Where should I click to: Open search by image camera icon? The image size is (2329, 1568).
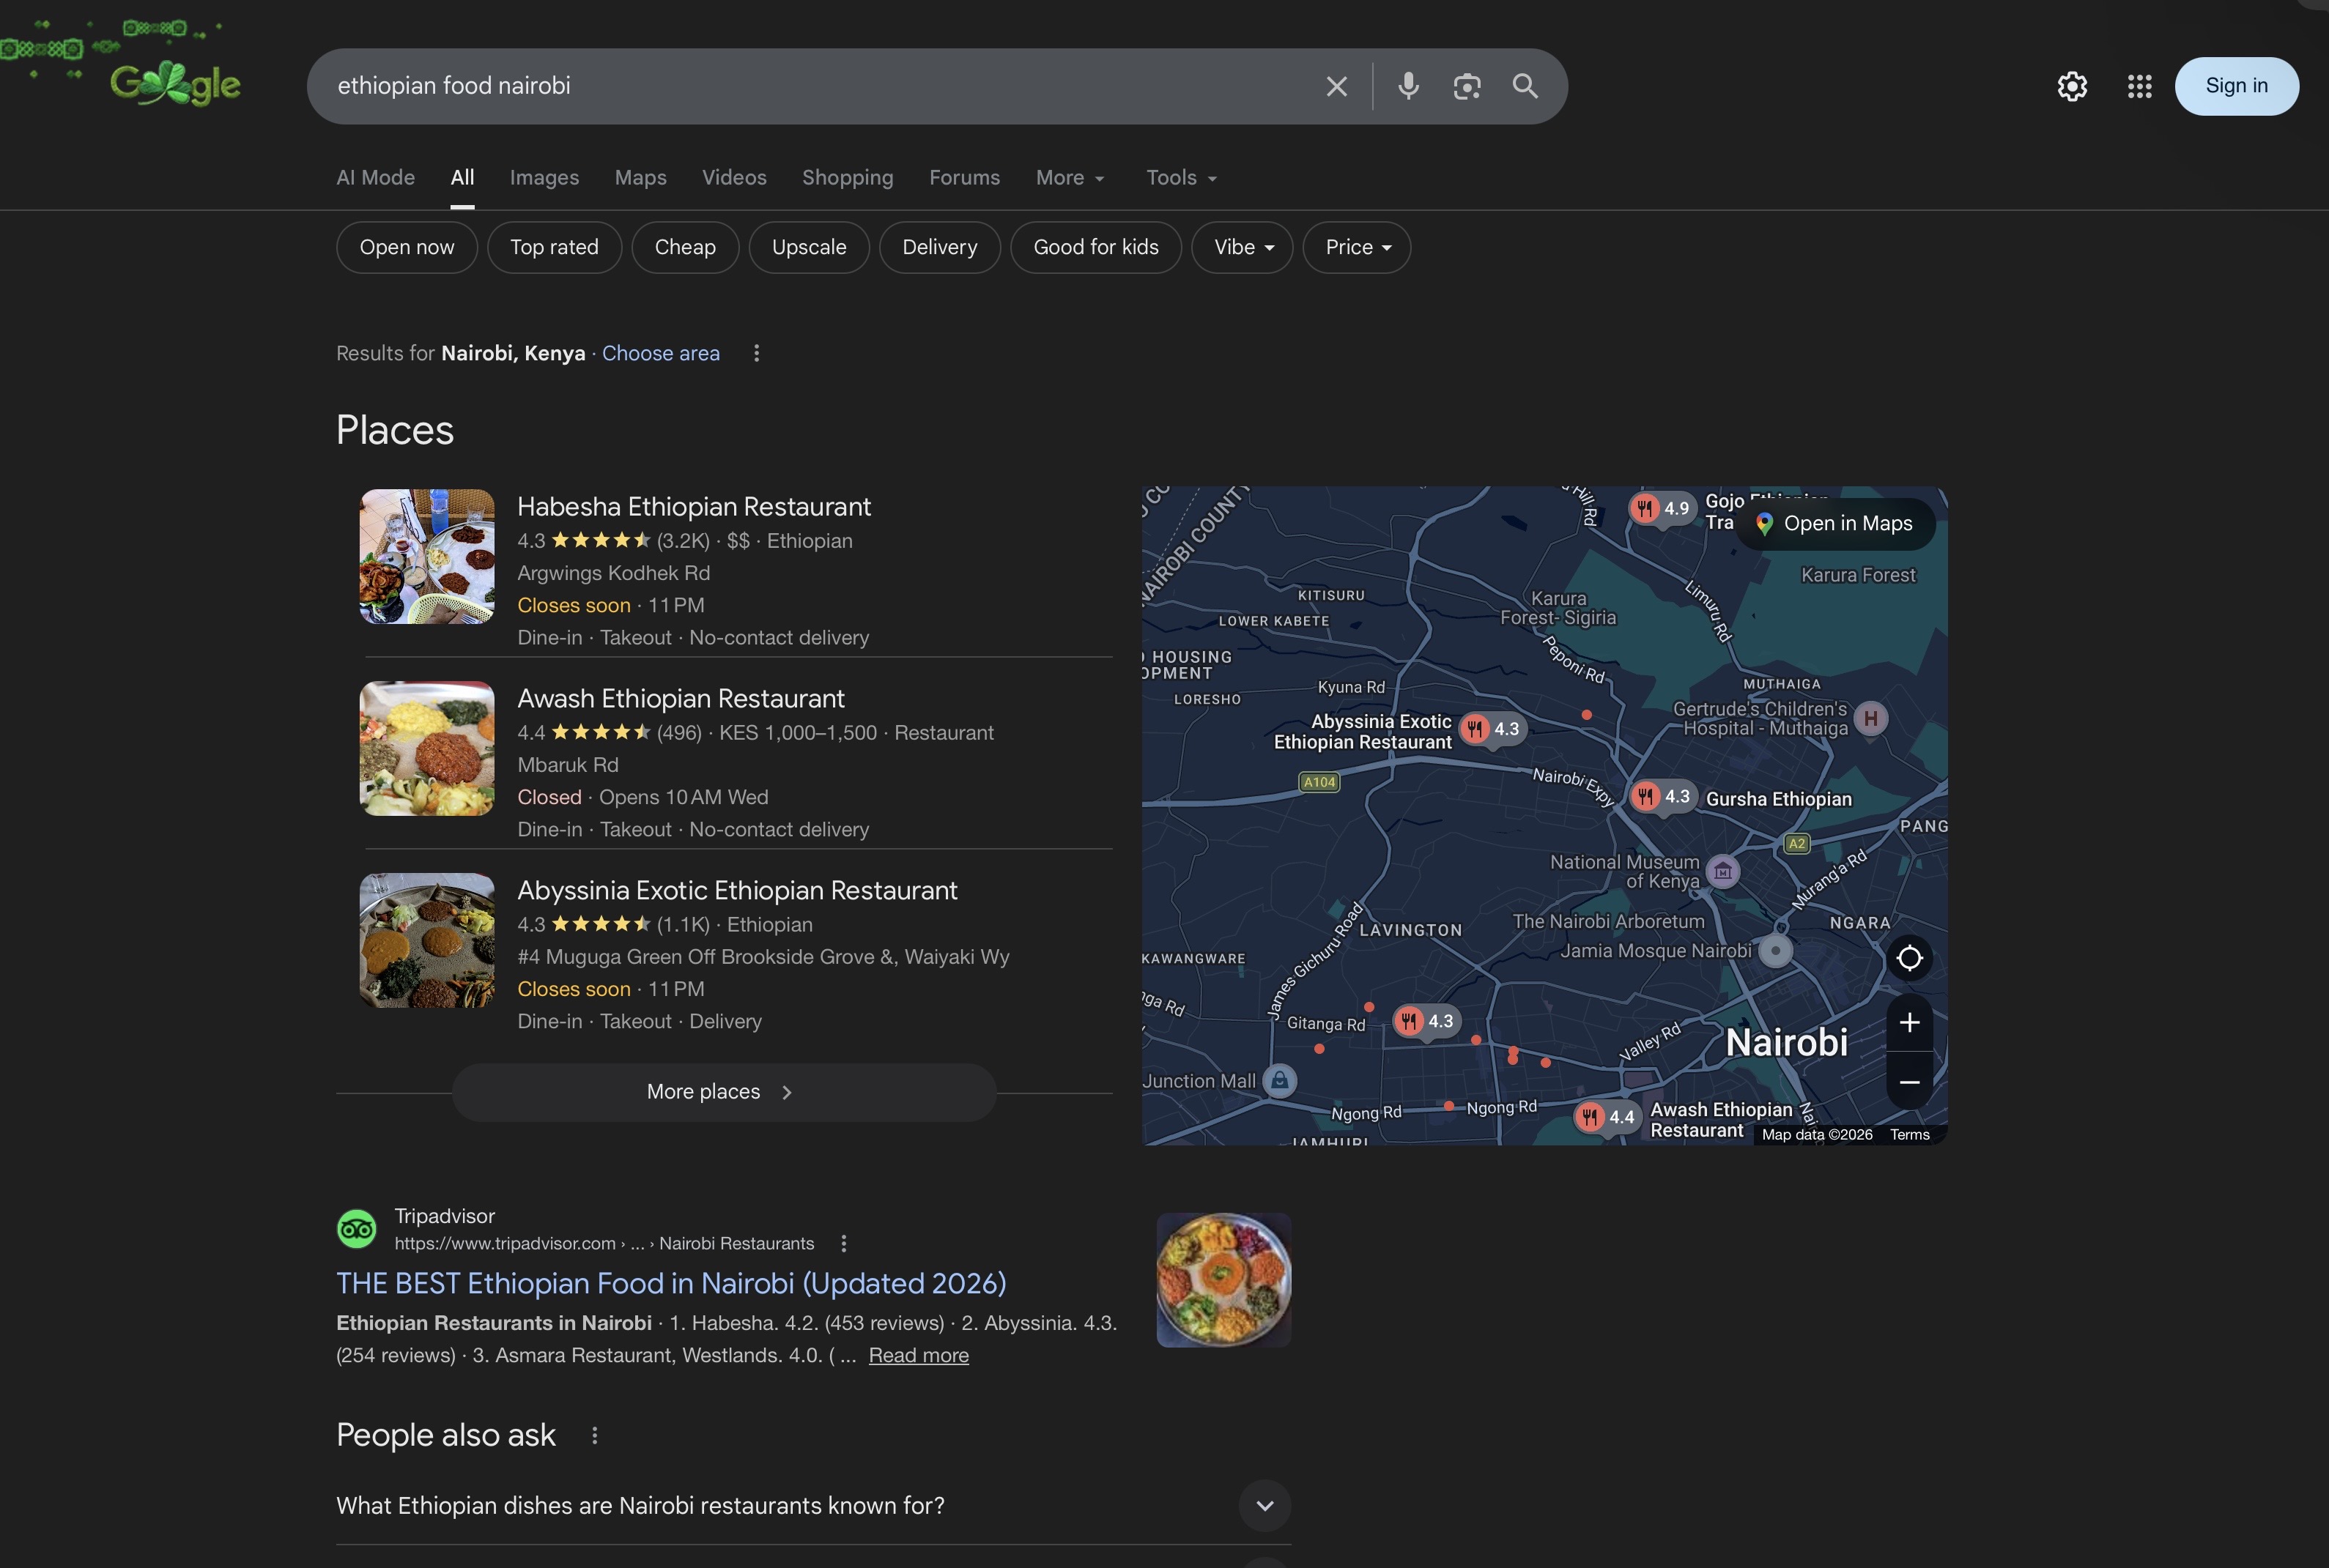pos(1467,86)
